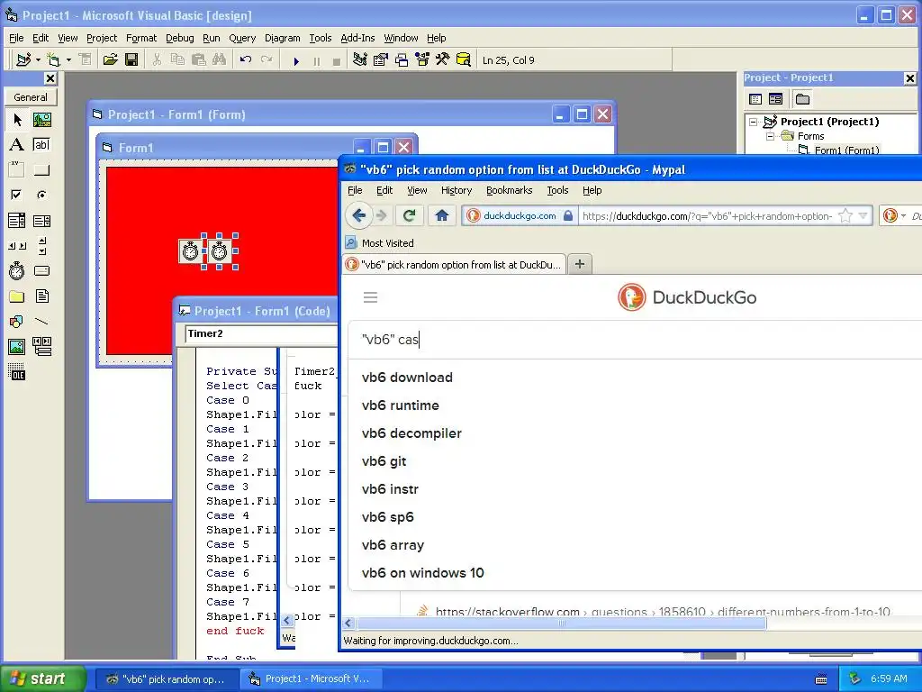Select the OptionButton tool in the toolbox
The height and width of the screenshot is (692, 922).
pyautogui.click(x=41, y=195)
